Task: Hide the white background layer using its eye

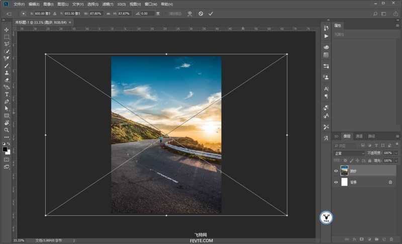Action: point(336,182)
